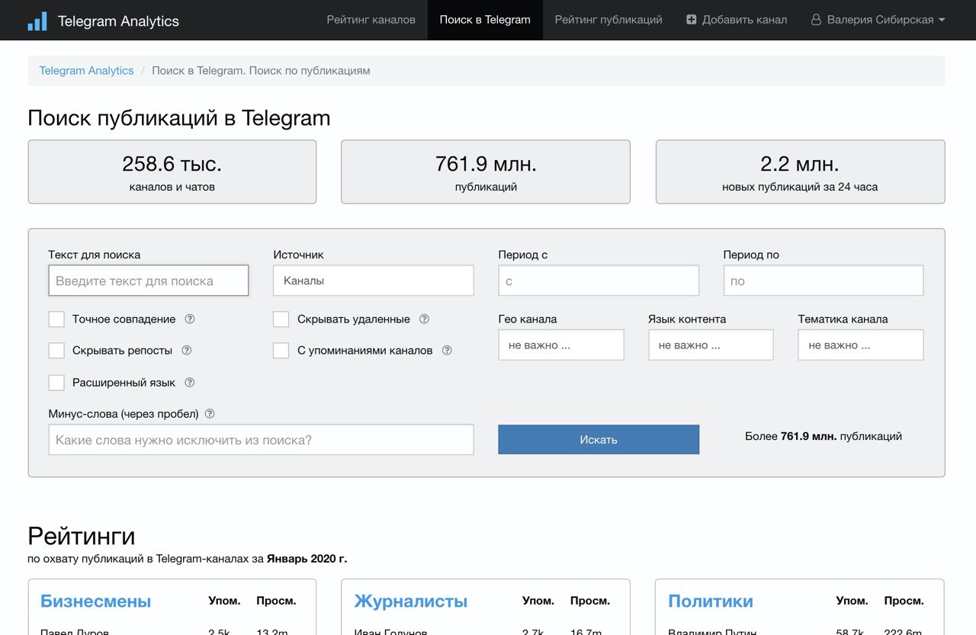Open Добавить канал menu item
This screenshot has width=976, height=635.
(x=737, y=20)
